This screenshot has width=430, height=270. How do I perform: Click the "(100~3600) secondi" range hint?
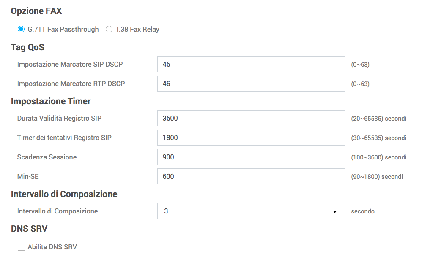[378, 157]
